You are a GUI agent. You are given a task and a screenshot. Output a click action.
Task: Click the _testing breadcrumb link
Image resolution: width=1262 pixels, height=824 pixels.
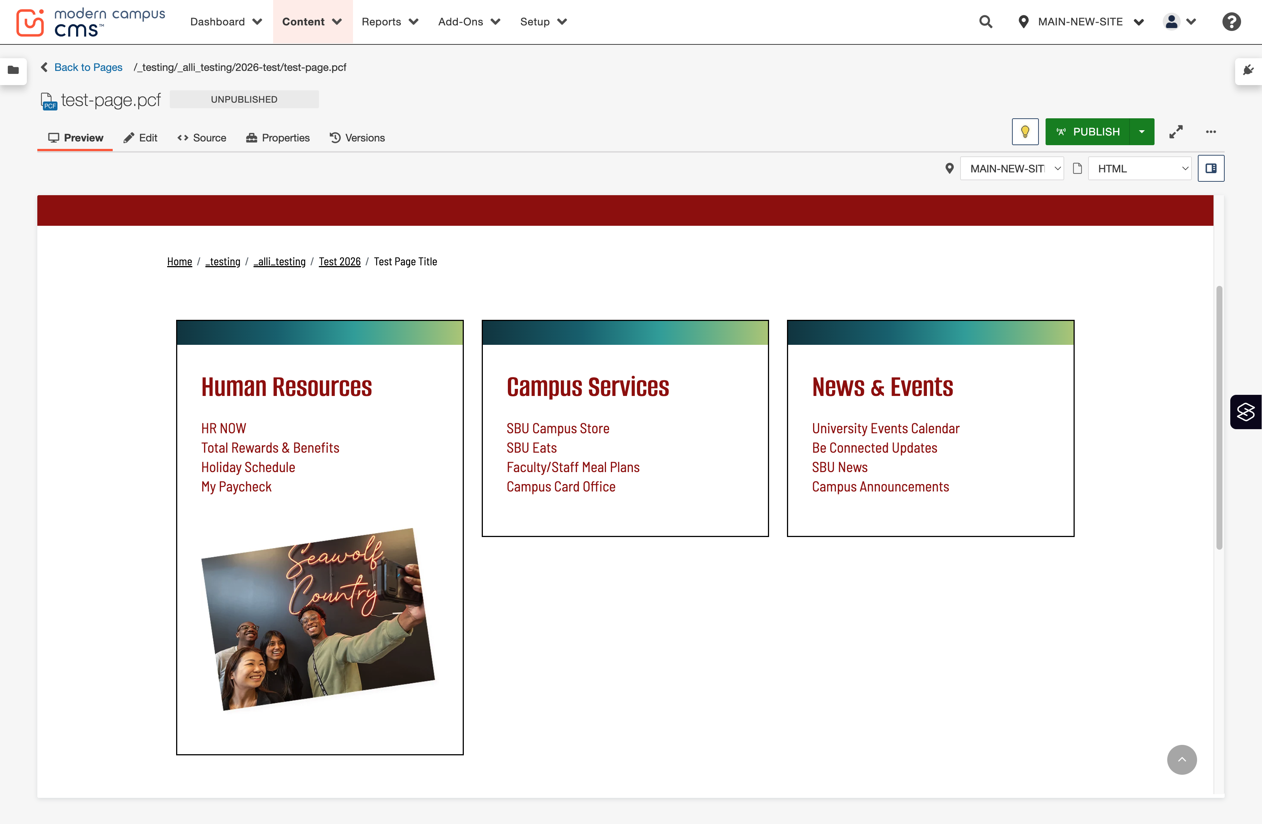tap(223, 261)
